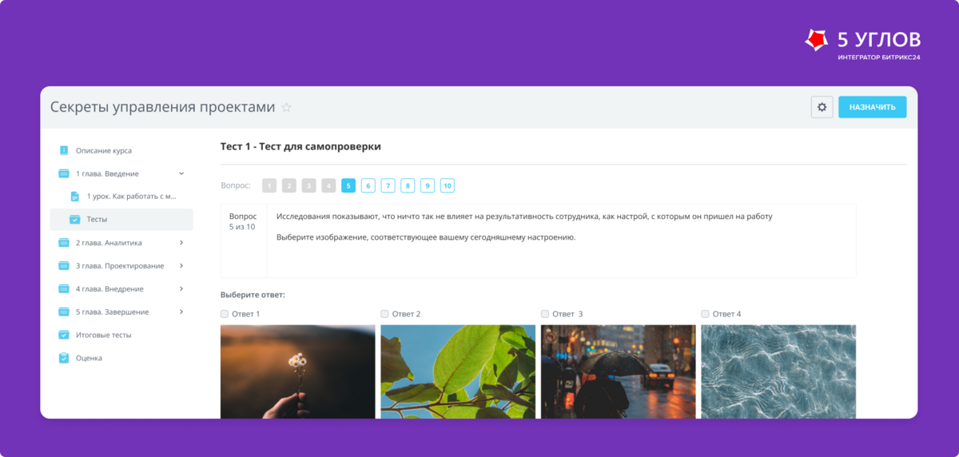Choose the hand holding flowers image
Viewport: 959px width, 457px height.
coord(298,372)
